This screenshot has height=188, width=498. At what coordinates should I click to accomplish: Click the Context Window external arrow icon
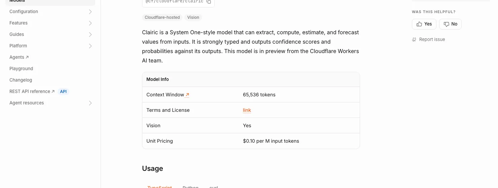[x=187, y=95]
